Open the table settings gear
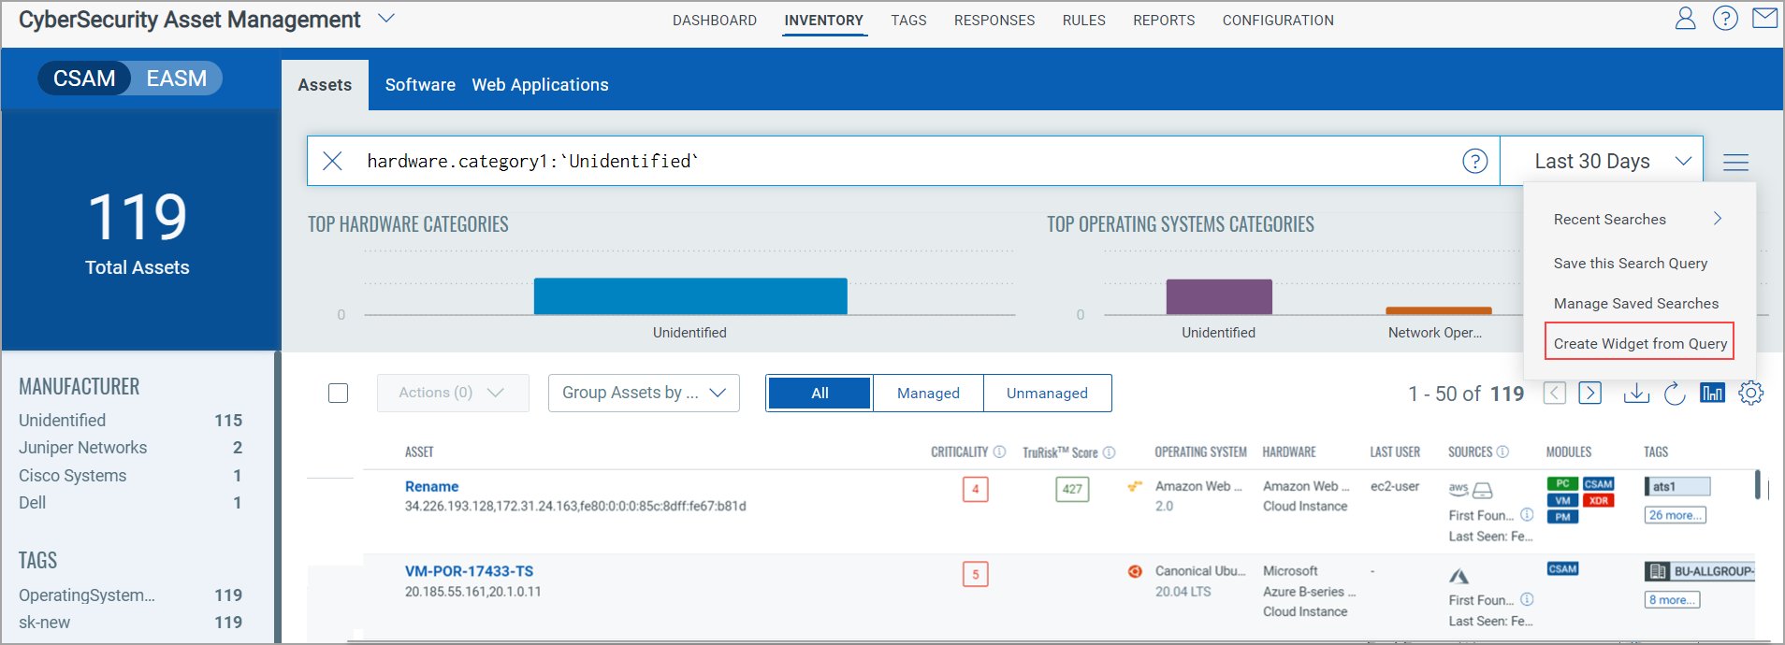This screenshot has height=645, width=1785. point(1750,393)
